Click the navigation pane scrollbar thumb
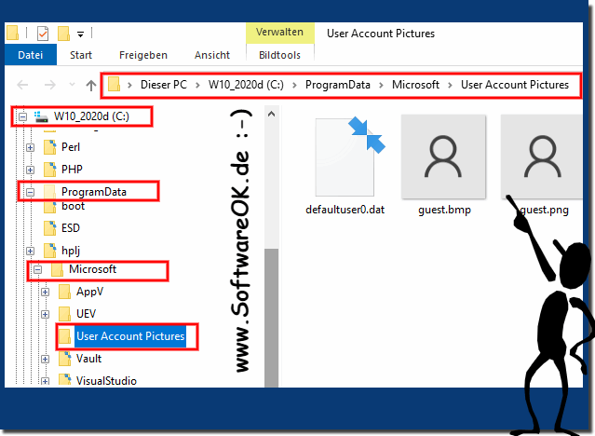Image resolution: width=595 pixels, height=436 pixels. coord(271,318)
